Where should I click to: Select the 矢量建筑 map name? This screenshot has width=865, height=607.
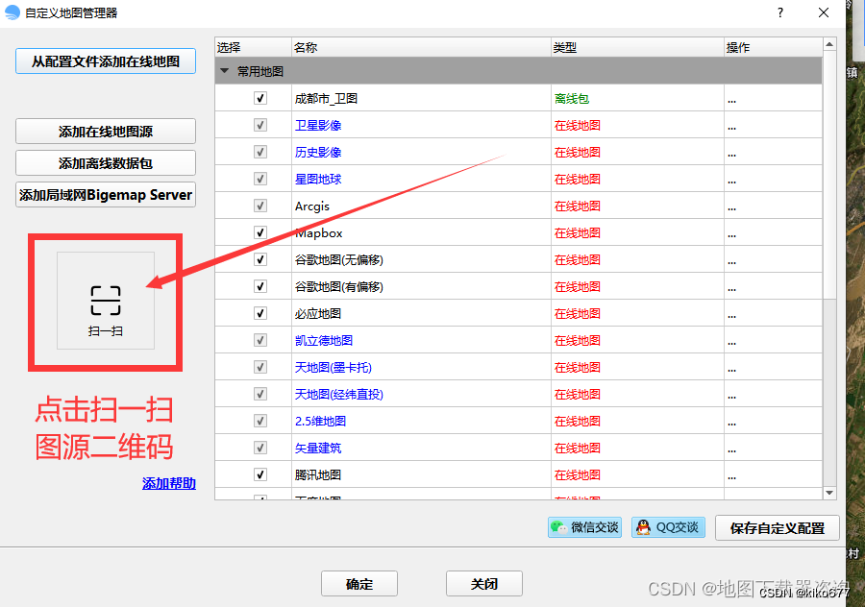click(318, 449)
